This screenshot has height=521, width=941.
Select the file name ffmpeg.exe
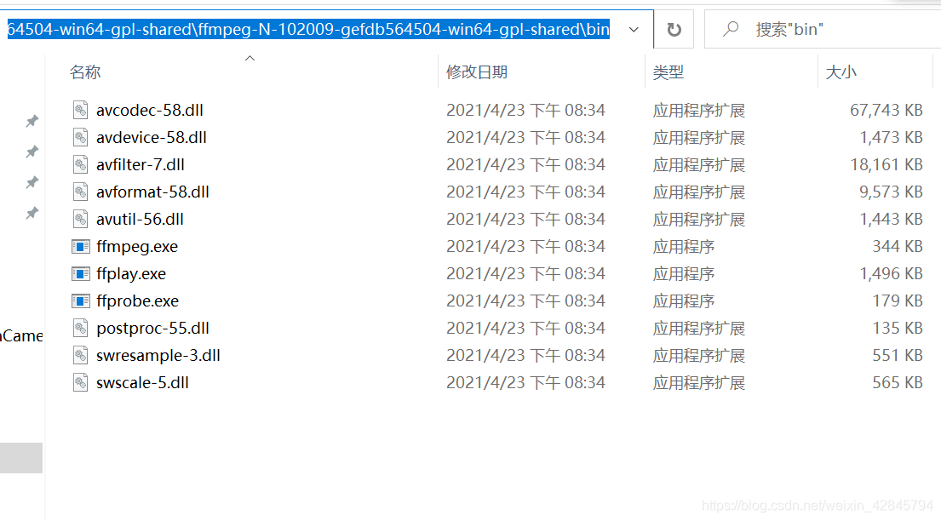click(137, 247)
